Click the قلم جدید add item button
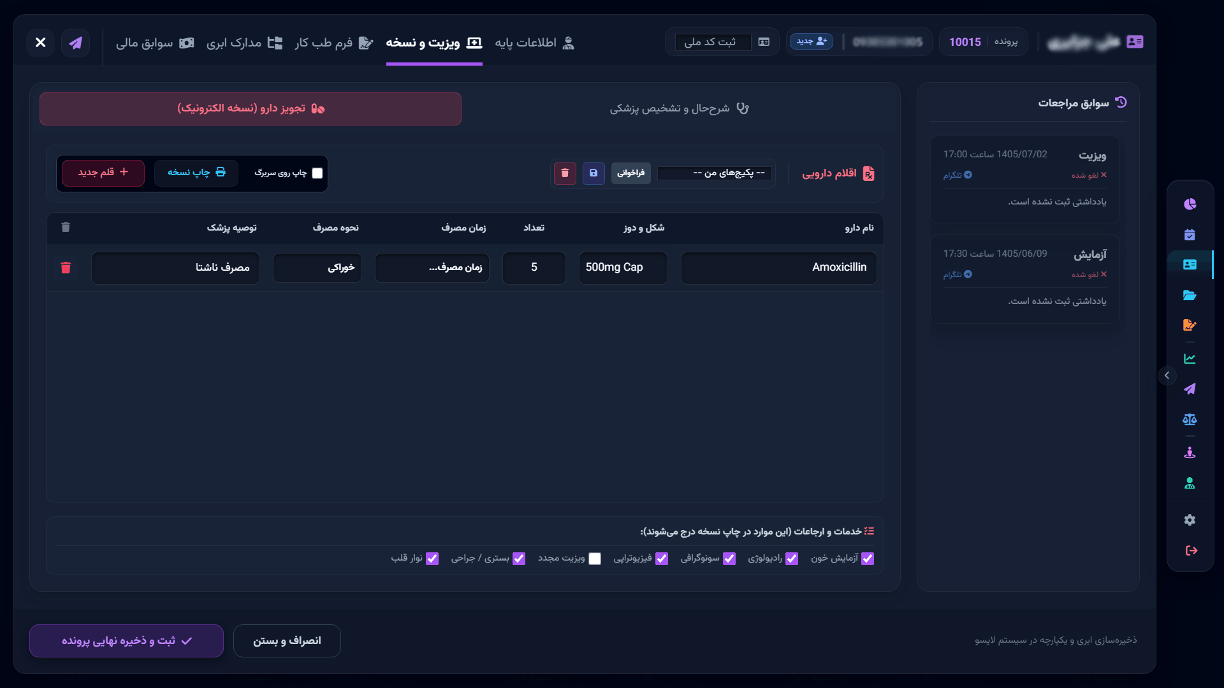The image size is (1224, 688). click(x=103, y=173)
